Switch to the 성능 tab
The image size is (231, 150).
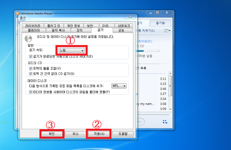(123, 30)
